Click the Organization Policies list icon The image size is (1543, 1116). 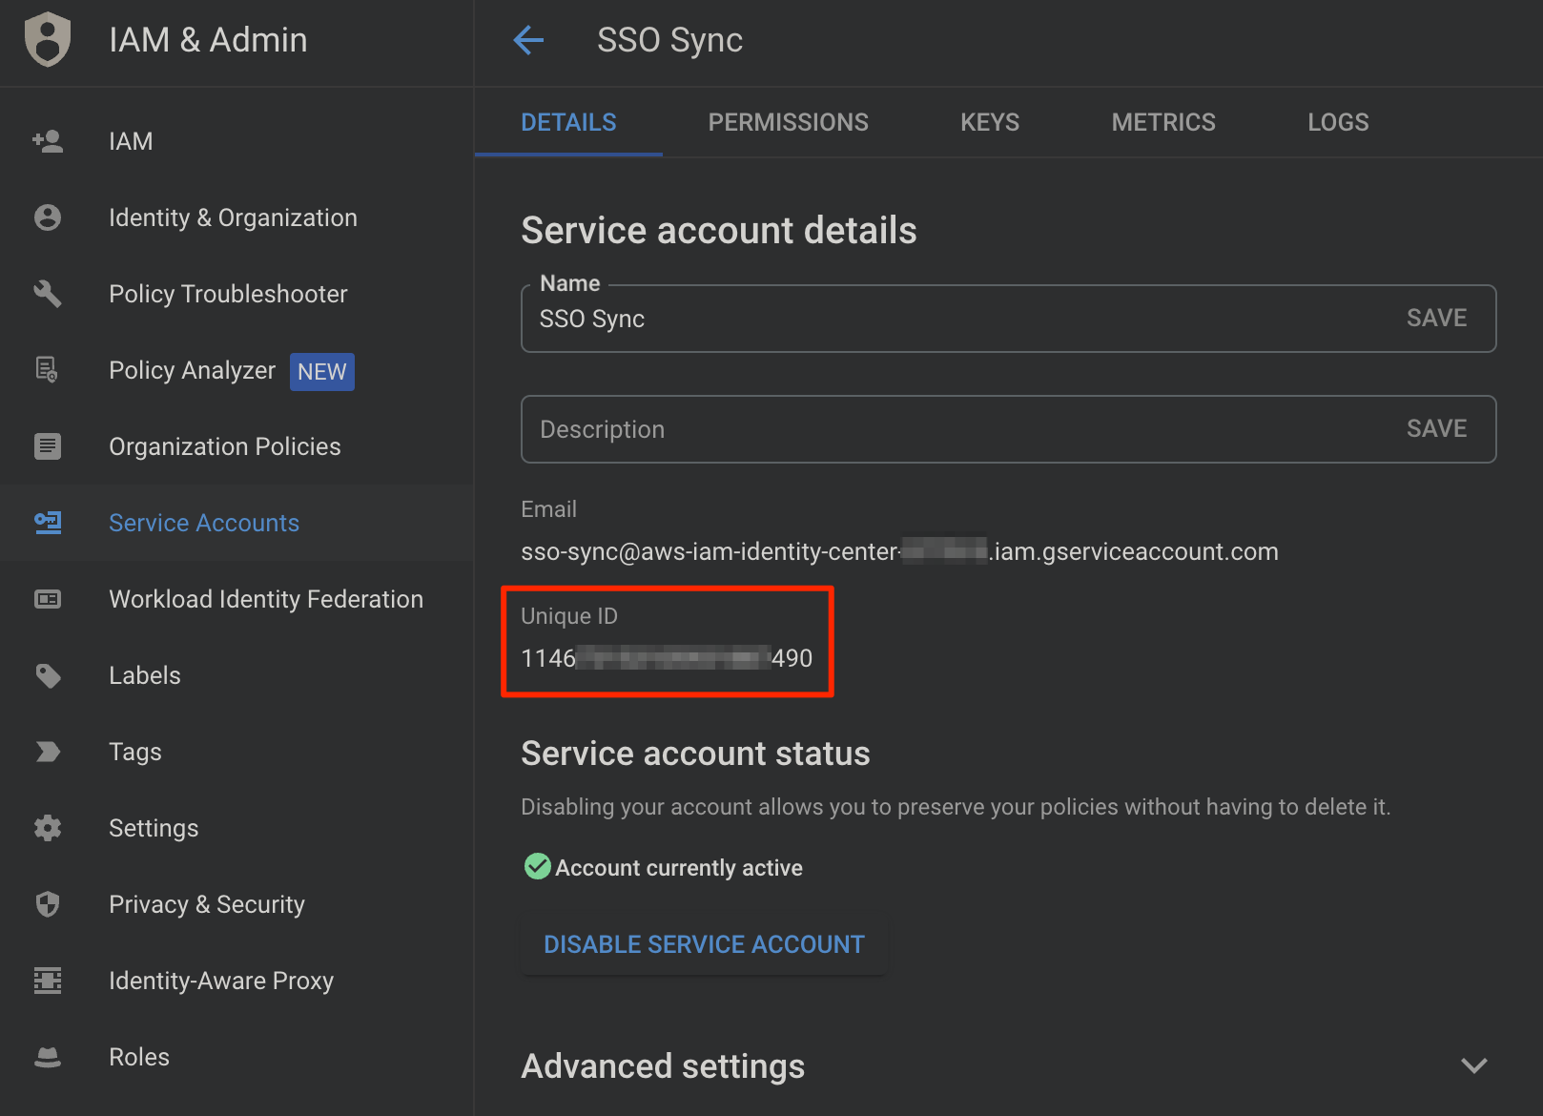pyautogui.click(x=48, y=446)
